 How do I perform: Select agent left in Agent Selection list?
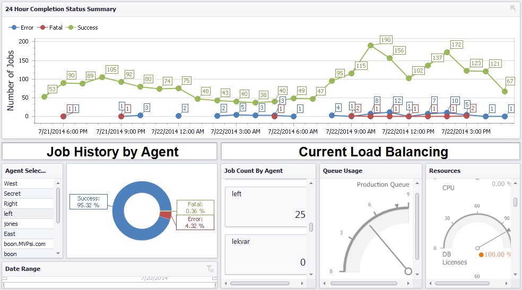[x=28, y=214]
